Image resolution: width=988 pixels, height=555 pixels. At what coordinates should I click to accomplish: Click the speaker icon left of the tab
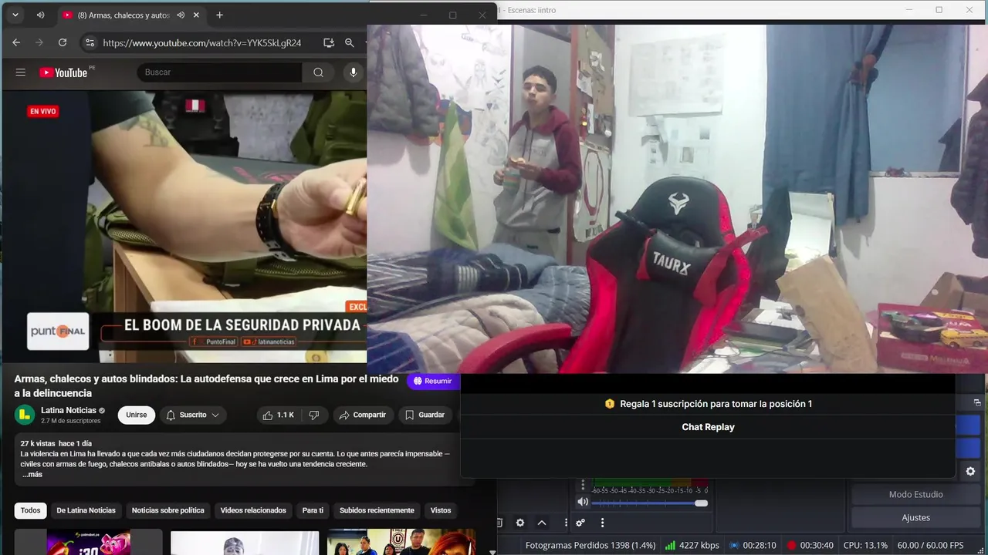[x=40, y=15]
